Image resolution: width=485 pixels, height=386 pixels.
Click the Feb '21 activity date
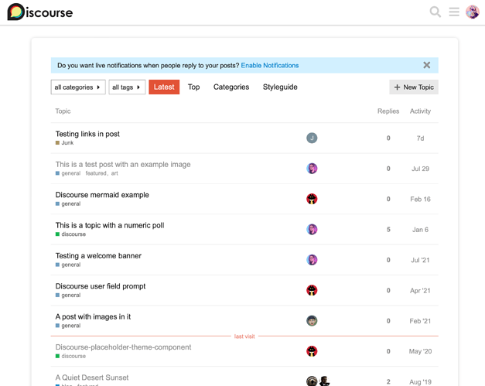[420, 321]
